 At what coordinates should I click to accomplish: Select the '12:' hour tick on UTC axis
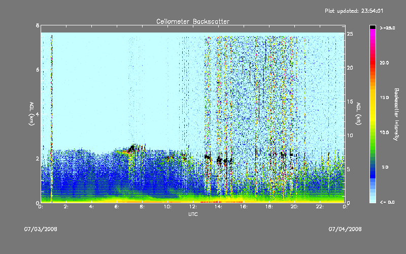[x=193, y=207]
